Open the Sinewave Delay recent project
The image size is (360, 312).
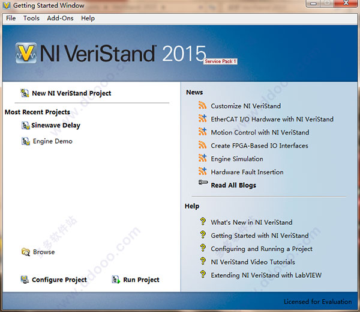pyautogui.click(x=56, y=126)
